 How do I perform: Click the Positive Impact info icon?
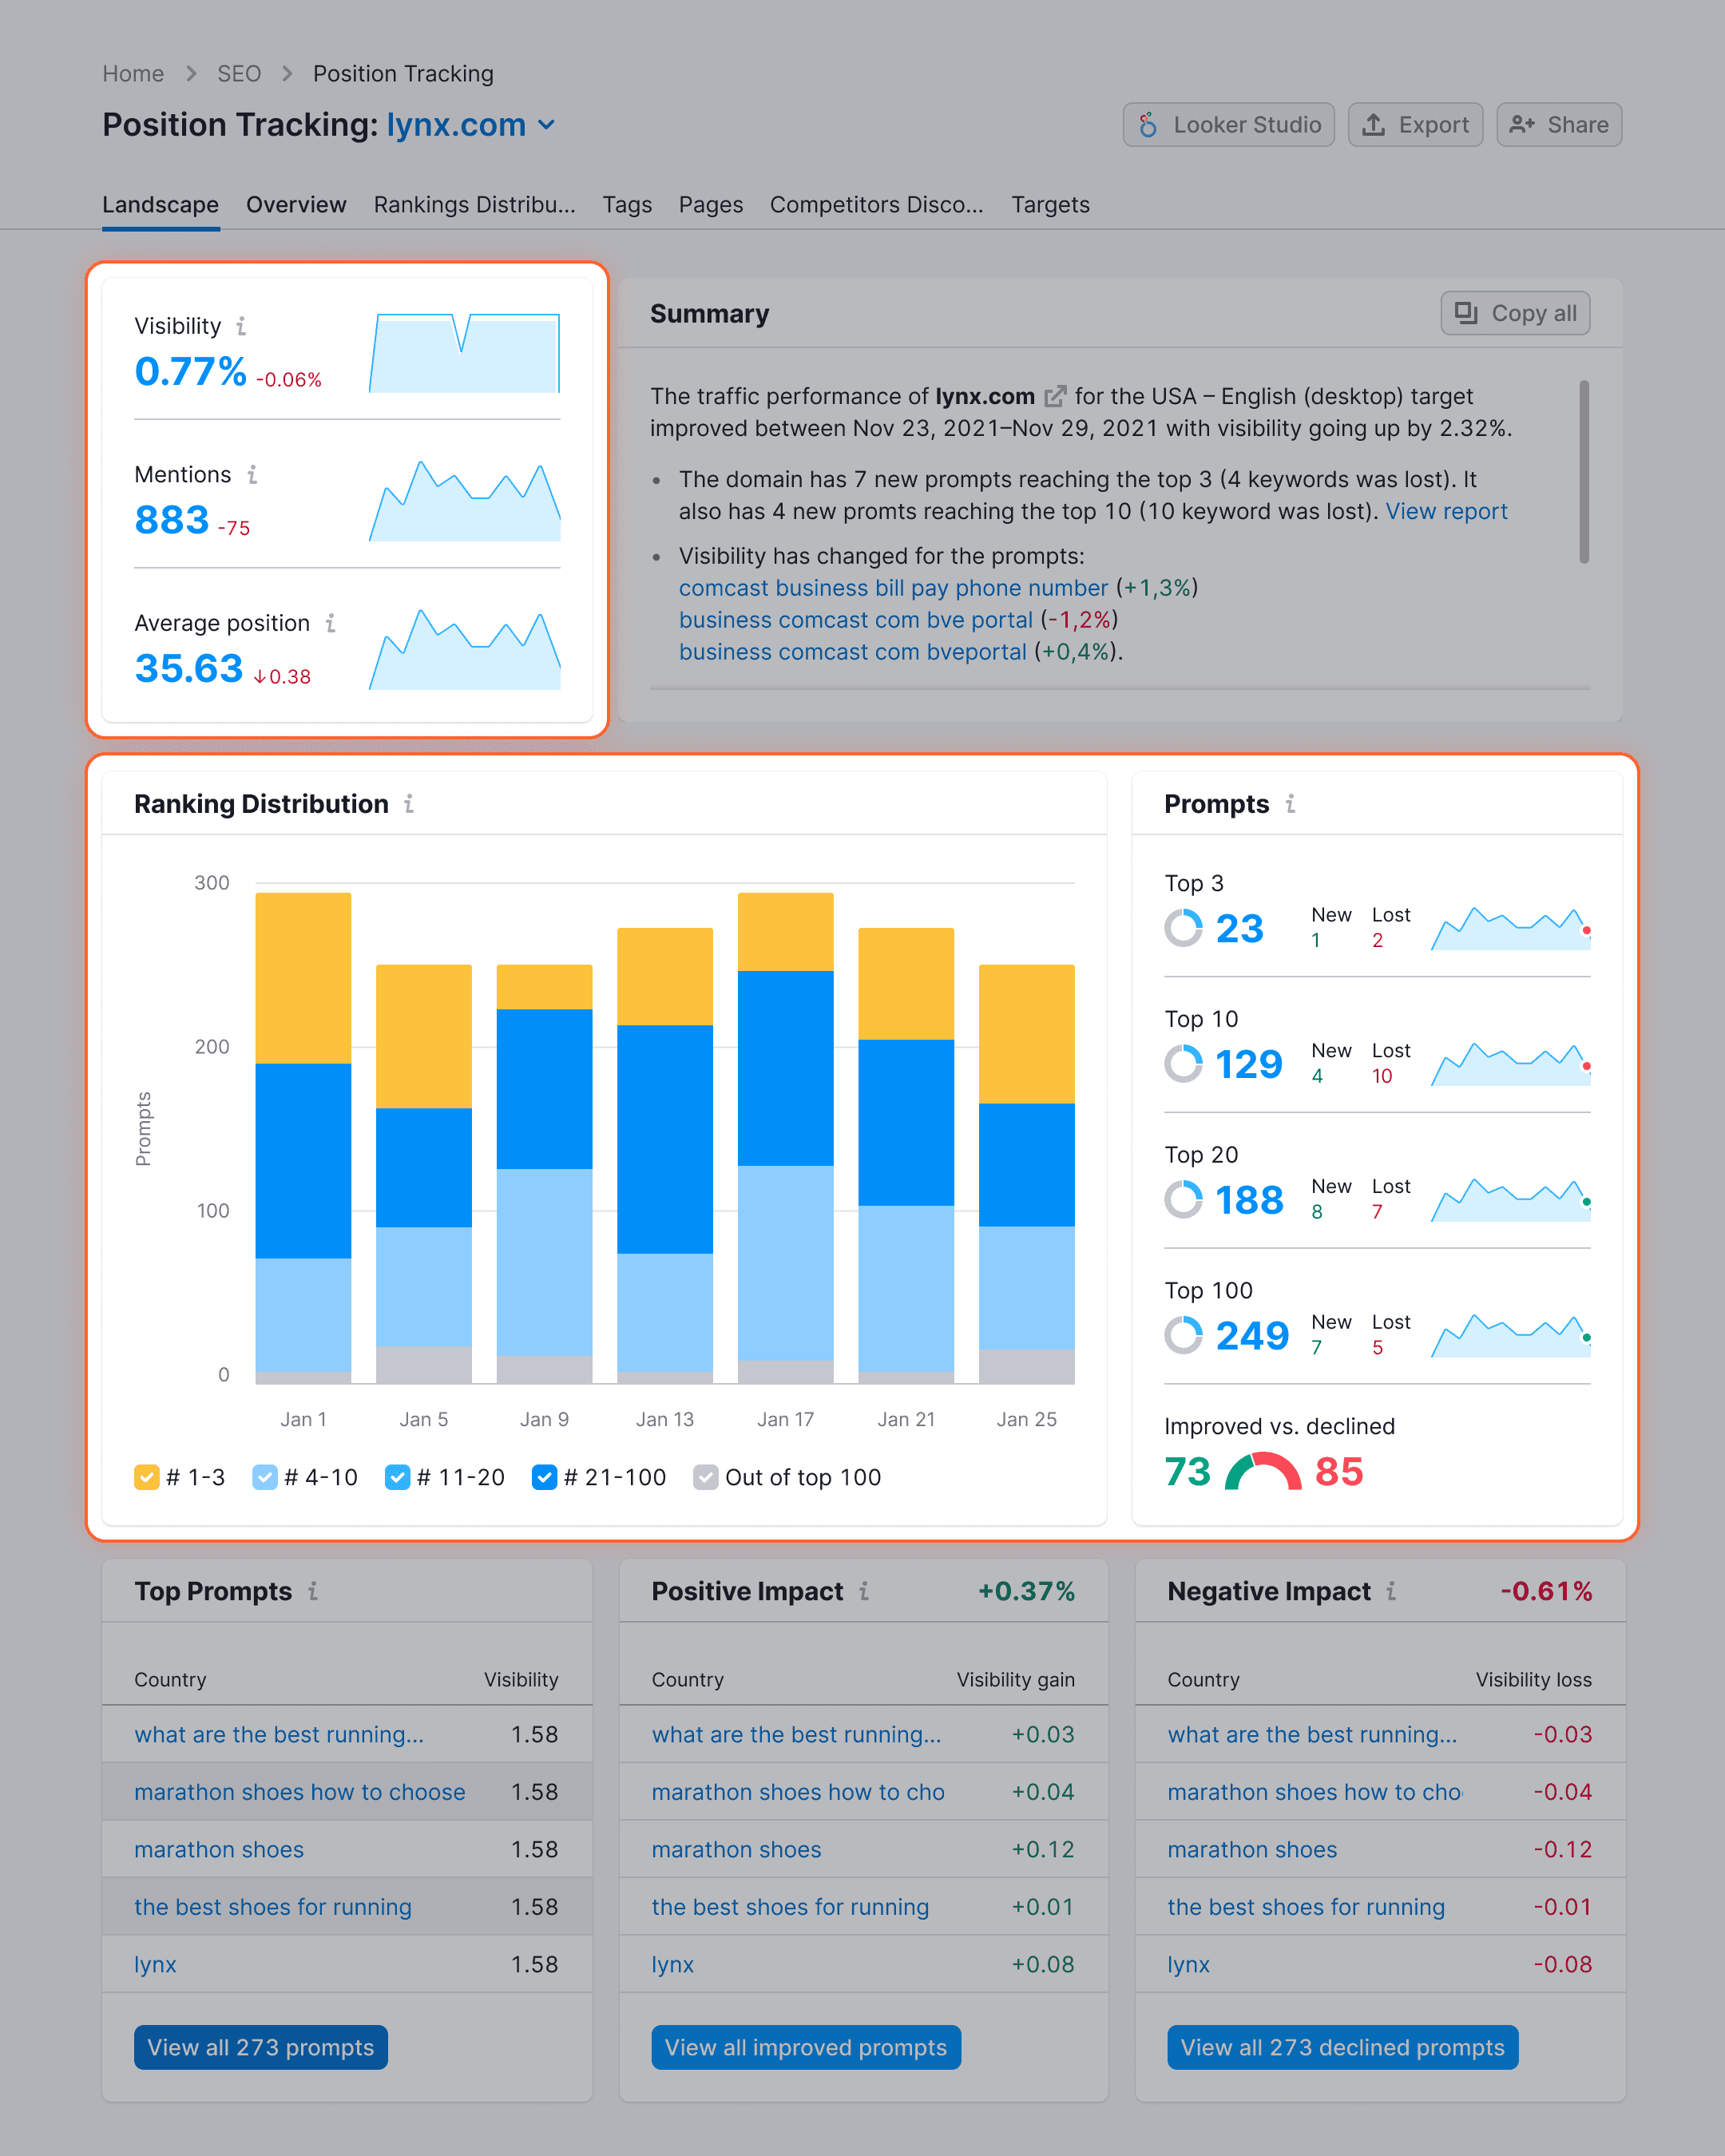[864, 1590]
